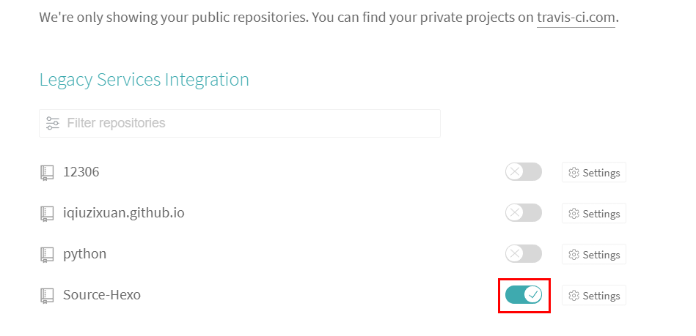Click the repository icon beside 12306

pyautogui.click(x=47, y=173)
